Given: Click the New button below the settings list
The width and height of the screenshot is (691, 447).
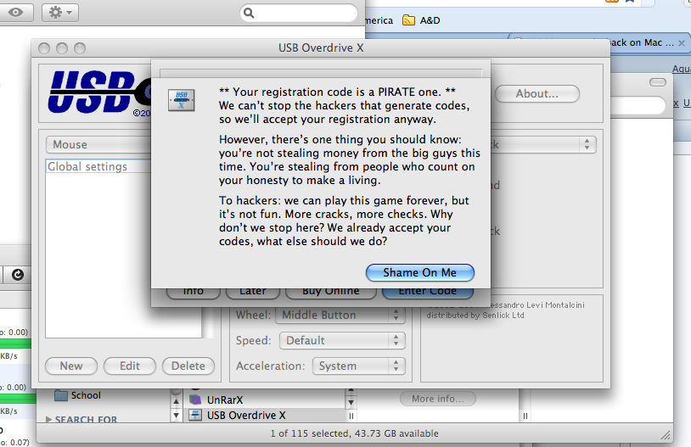Looking at the screenshot, I should pyautogui.click(x=71, y=366).
